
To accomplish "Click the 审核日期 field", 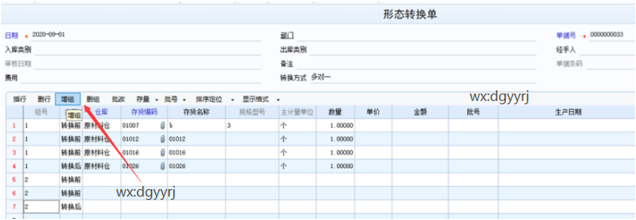I will (x=147, y=64).
